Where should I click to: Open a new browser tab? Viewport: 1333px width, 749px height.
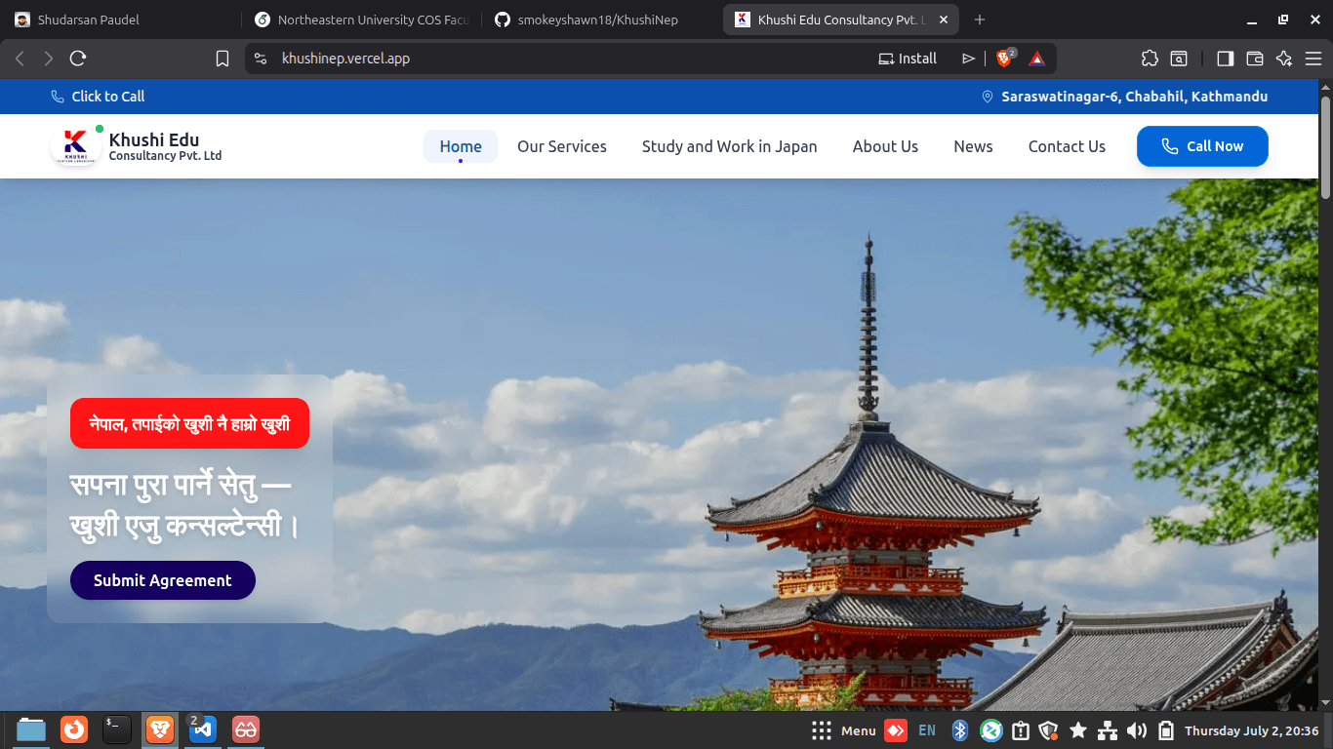click(980, 20)
